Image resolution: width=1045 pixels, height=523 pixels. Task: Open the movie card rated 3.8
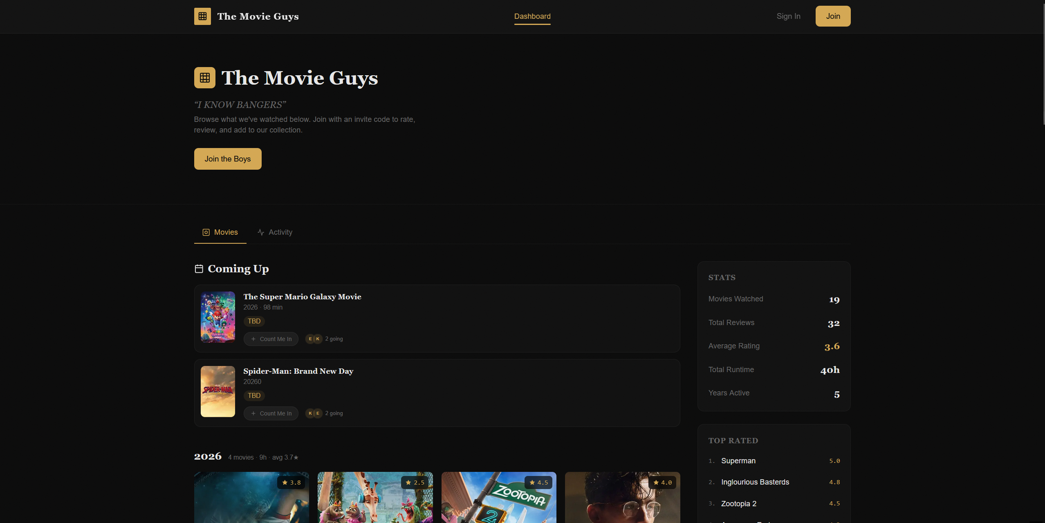coord(251,498)
